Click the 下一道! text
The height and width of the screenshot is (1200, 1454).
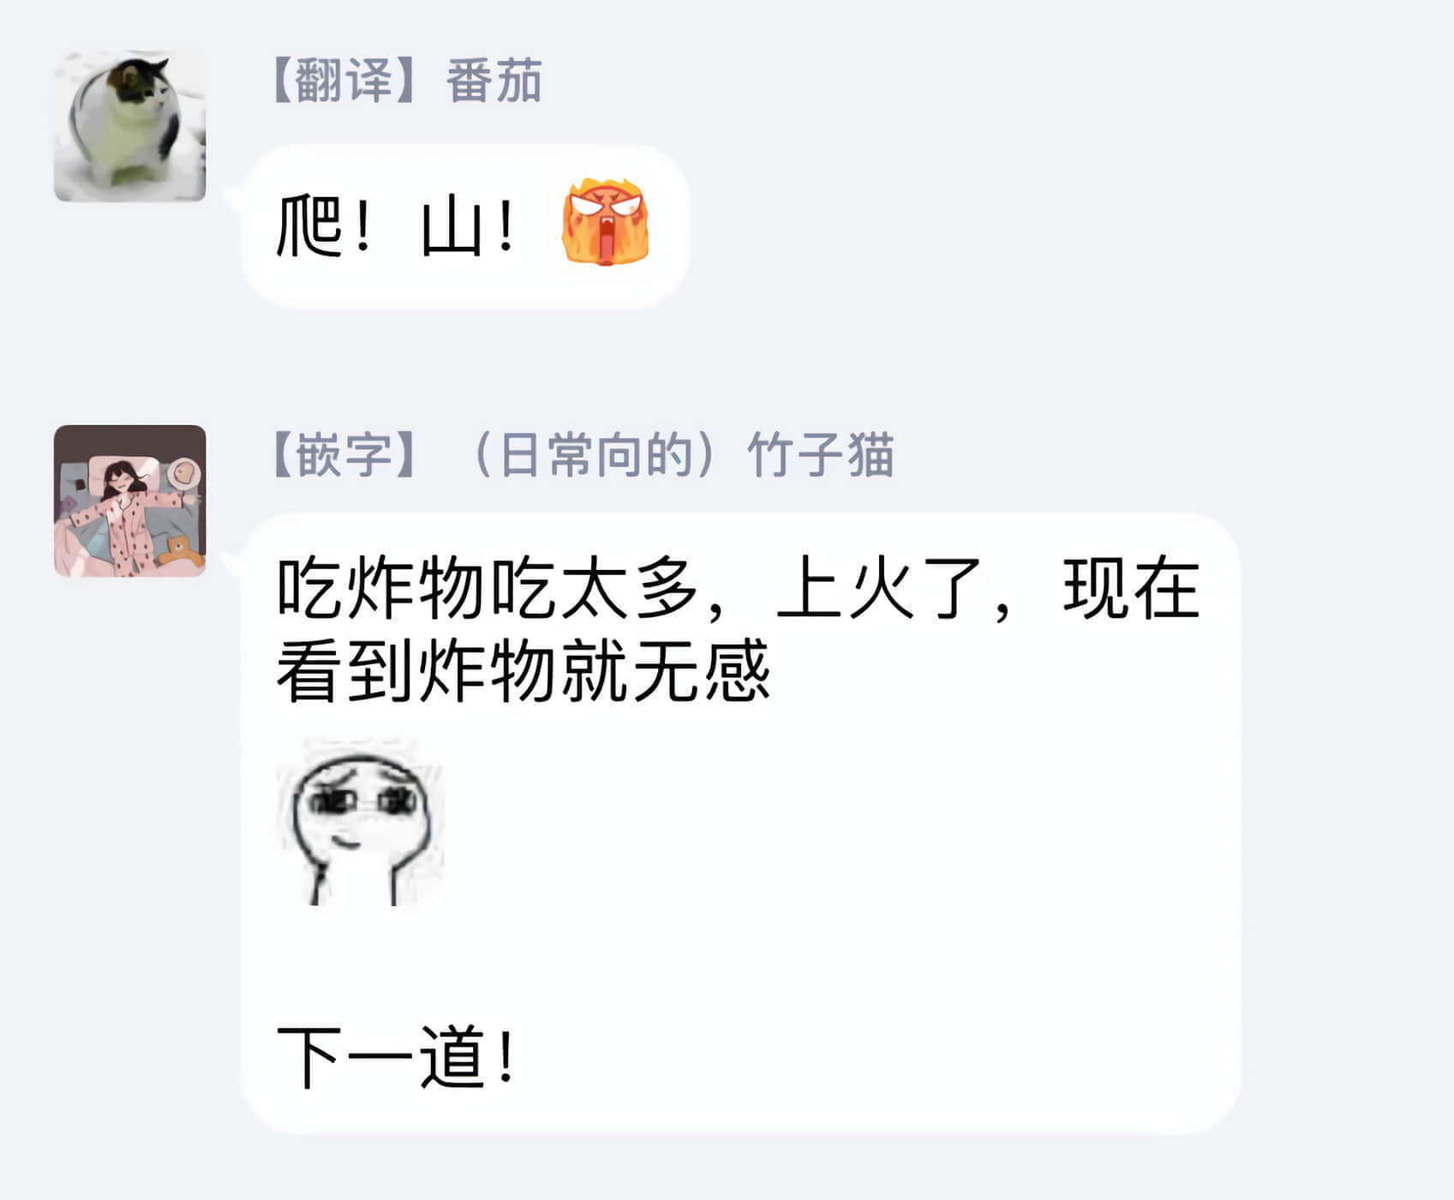397,1057
